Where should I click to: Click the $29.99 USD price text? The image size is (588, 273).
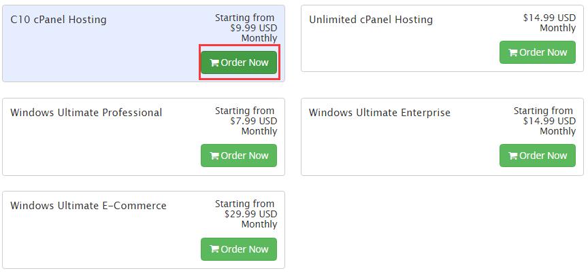250,214
